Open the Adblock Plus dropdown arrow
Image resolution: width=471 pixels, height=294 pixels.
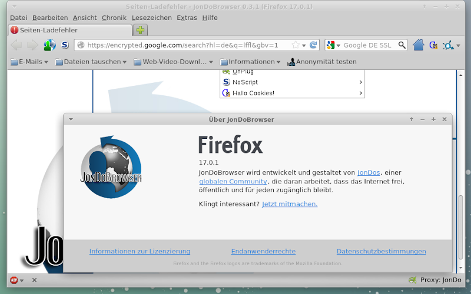(22, 280)
